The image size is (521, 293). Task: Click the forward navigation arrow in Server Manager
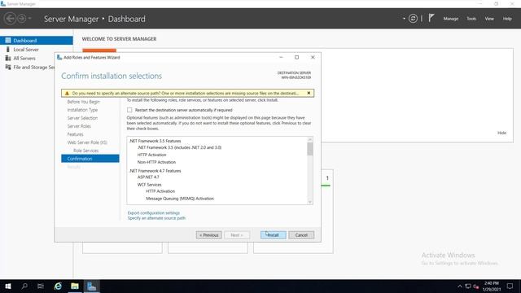(x=22, y=18)
